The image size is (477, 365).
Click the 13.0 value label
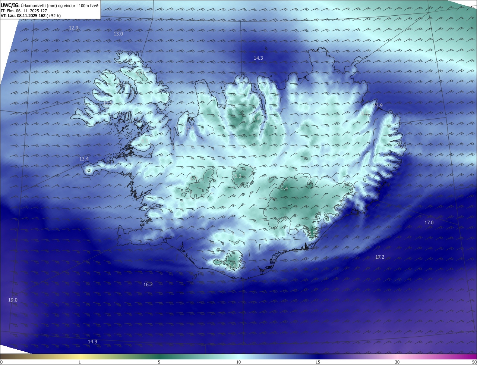[118, 34]
